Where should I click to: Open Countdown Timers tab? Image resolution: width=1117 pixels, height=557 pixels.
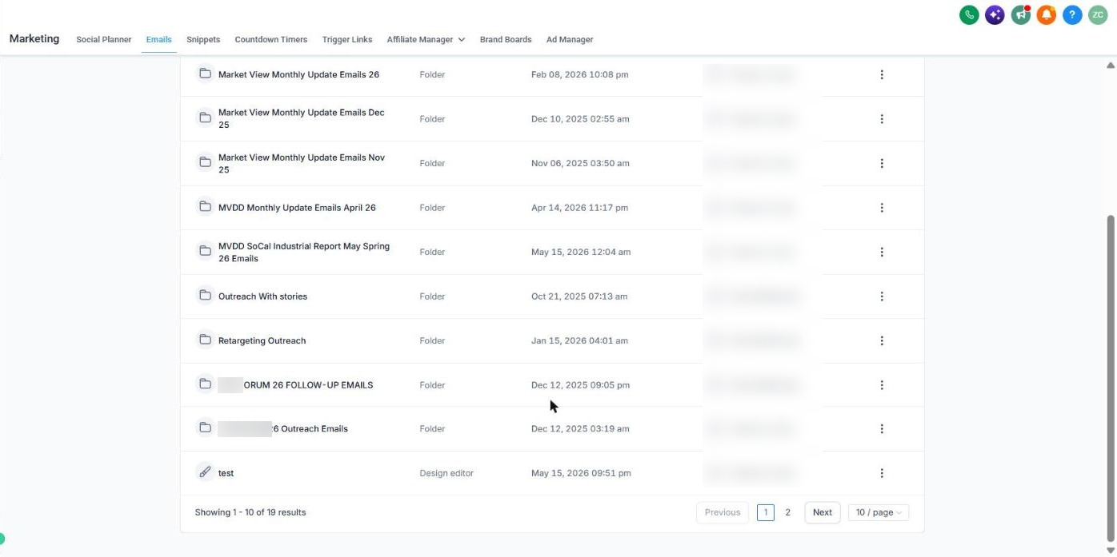pyautogui.click(x=270, y=39)
